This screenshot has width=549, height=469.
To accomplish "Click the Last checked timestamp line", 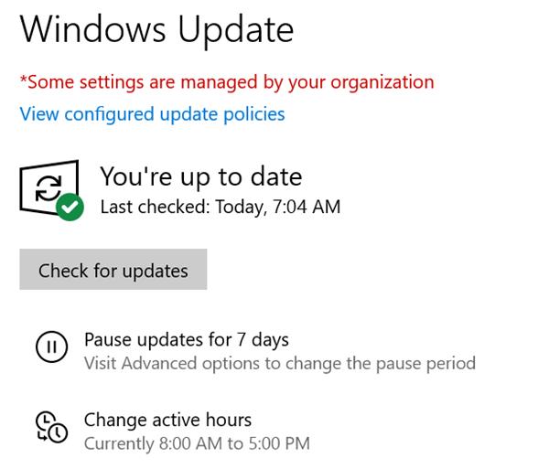I will (220, 207).
